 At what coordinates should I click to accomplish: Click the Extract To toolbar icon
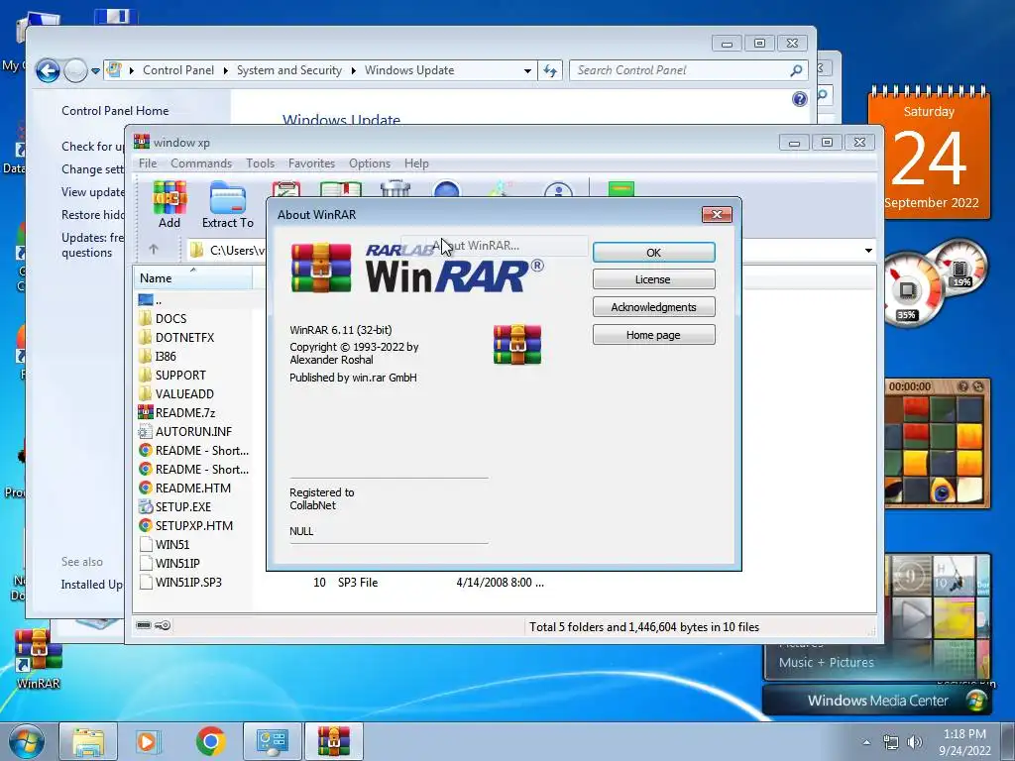point(228,205)
